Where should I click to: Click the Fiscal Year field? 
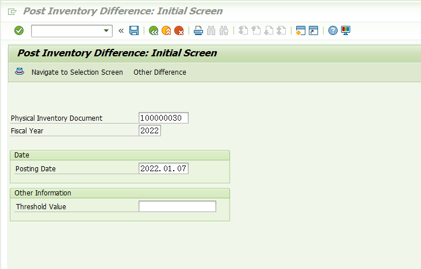tap(150, 130)
